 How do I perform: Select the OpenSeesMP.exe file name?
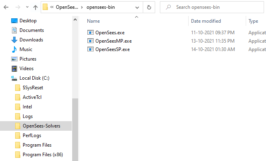[114, 41]
